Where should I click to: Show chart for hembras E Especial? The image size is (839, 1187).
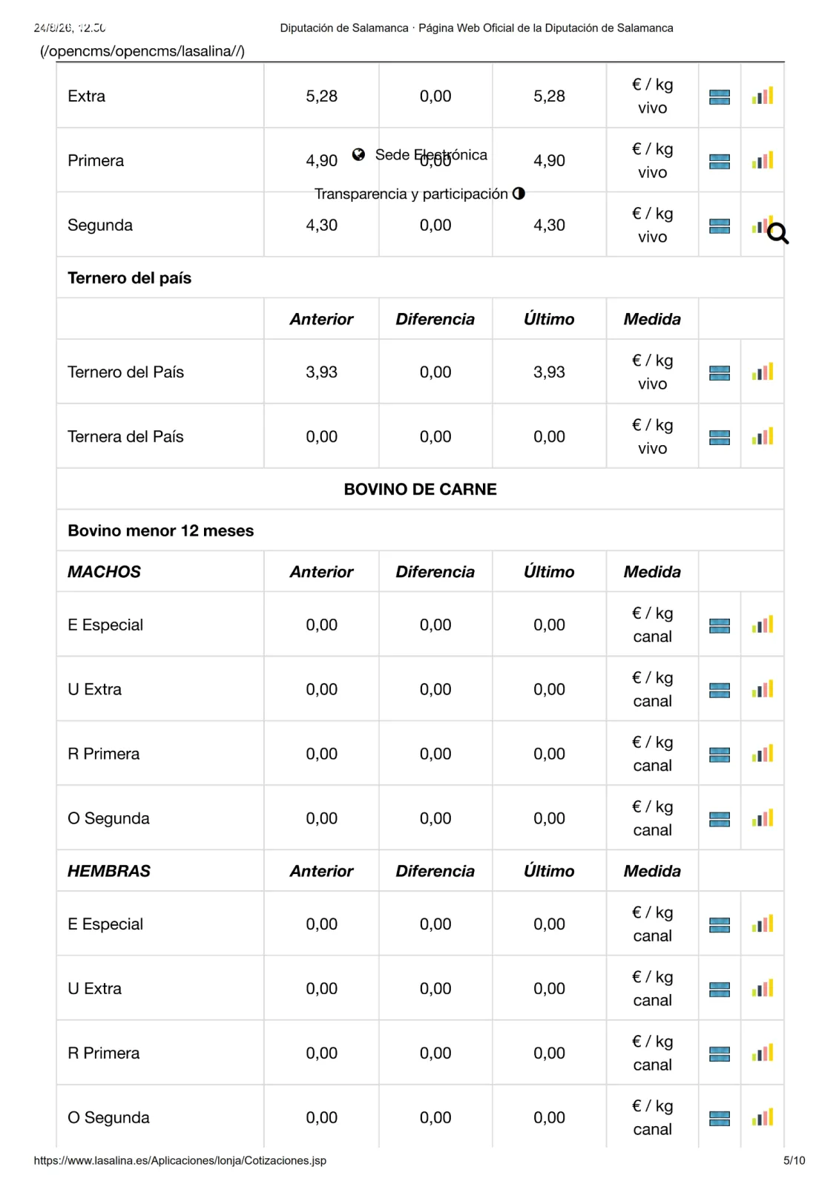pos(762,924)
